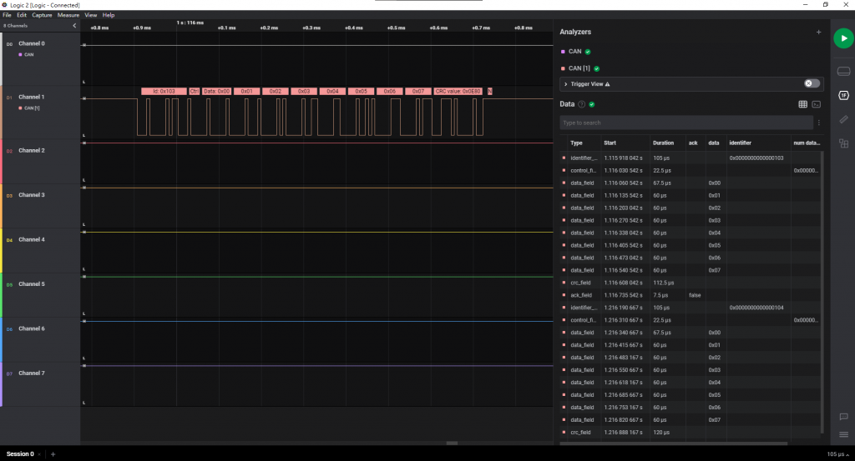The height and width of the screenshot is (461, 855).
Task: Sort the data table by the Duration column
Action: click(663, 143)
